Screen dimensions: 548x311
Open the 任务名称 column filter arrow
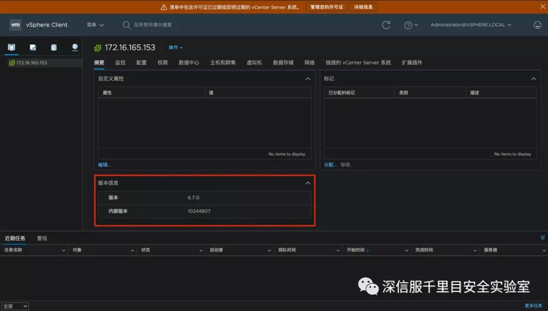63,250
